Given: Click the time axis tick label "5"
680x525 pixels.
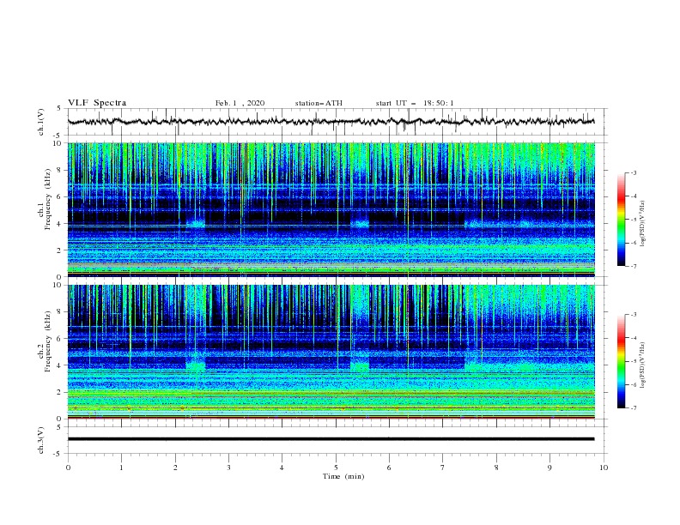Looking at the screenshot, I should click(x=336, y=468).
